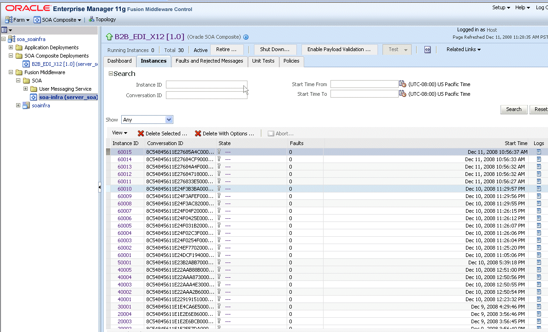Viewport: 548px width, 332px height.
Task: Open the Related Links menu
Action: (463, 49)
